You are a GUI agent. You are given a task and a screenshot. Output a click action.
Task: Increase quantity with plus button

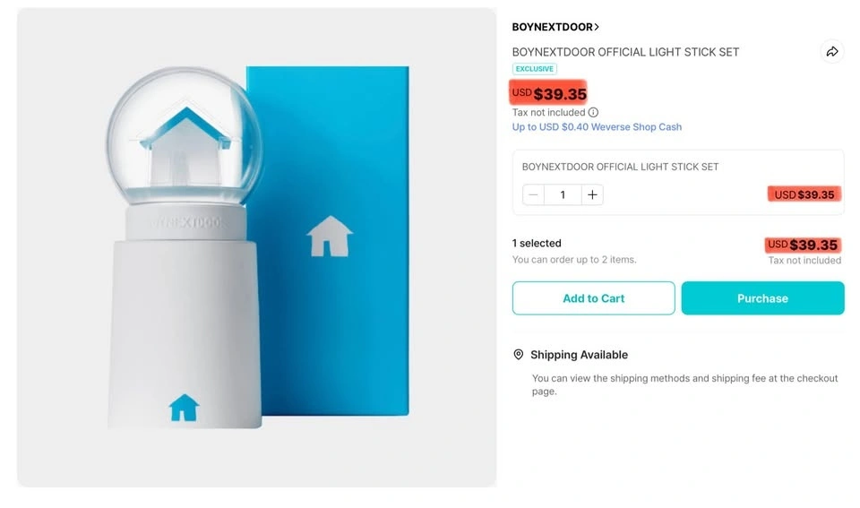click(592, 194)
